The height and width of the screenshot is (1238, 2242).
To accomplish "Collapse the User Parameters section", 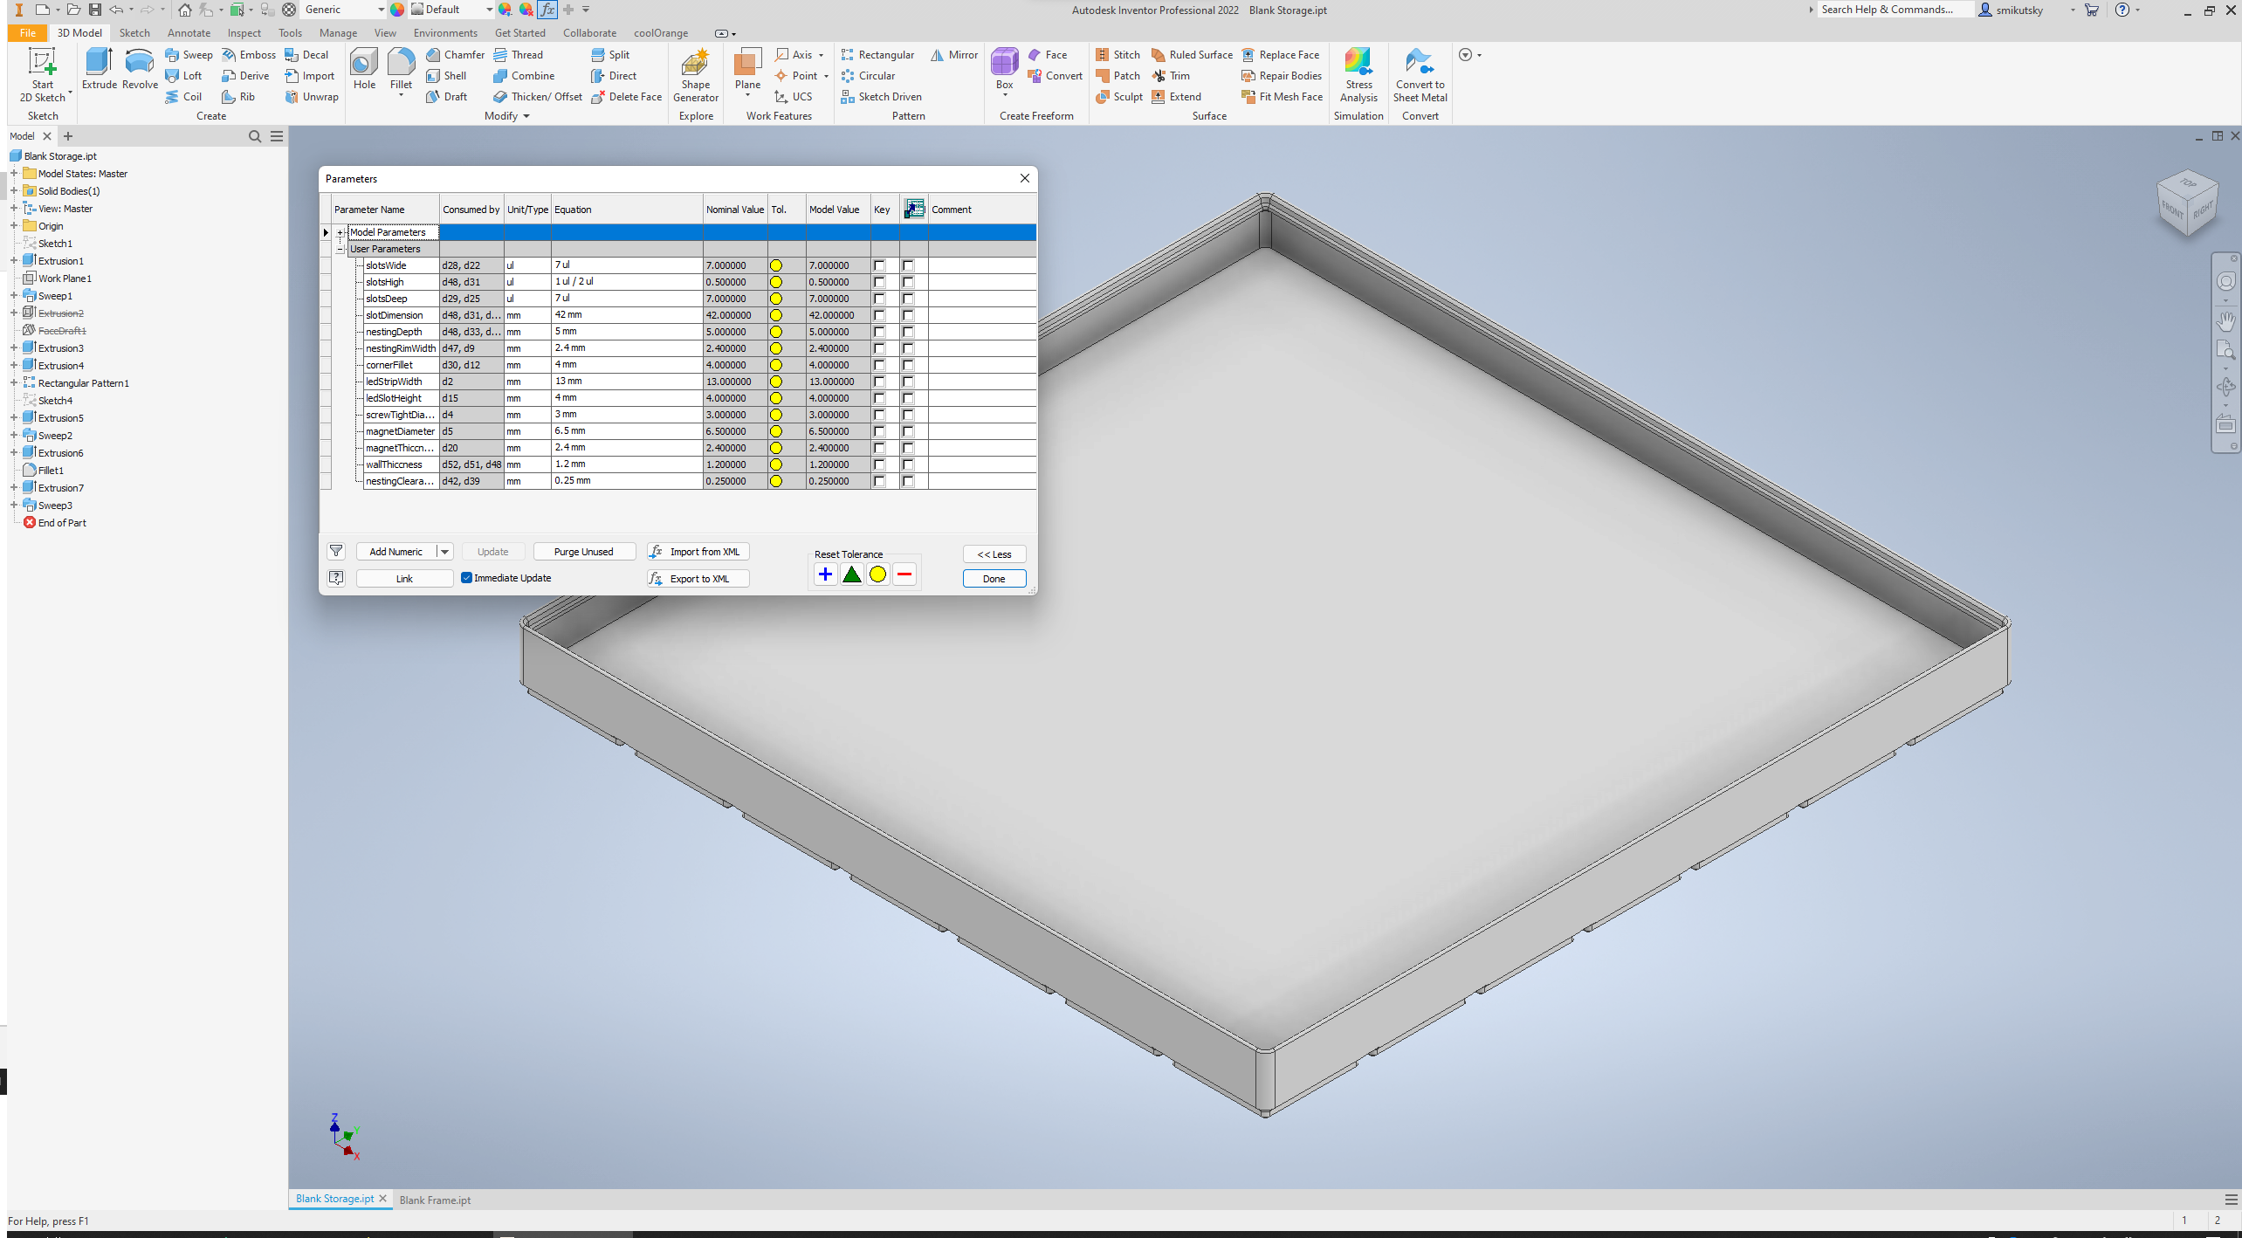I will pyautogui.click(x=340, y=249).
